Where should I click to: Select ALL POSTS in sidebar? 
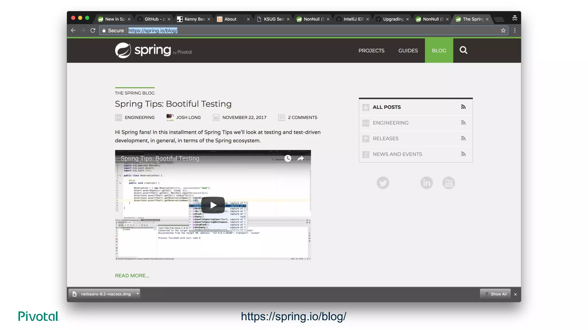(x=387, y=107)
